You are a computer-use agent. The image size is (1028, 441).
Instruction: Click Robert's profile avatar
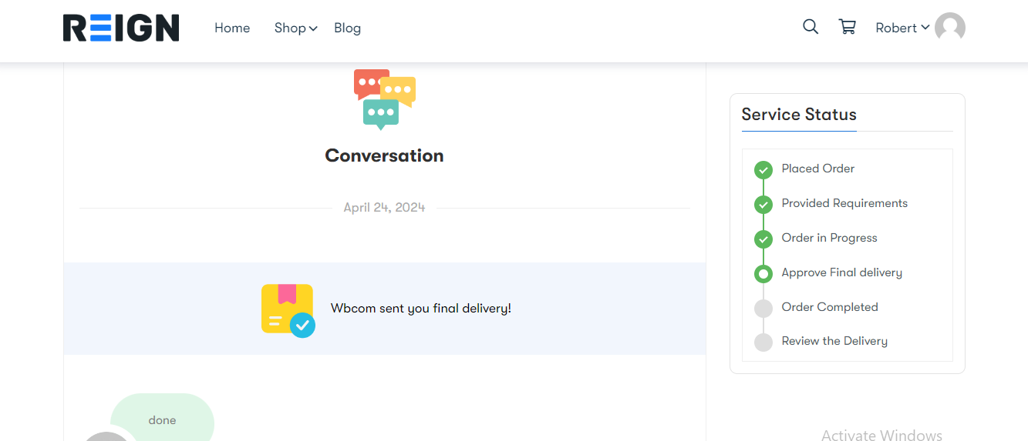click(950, 28)
